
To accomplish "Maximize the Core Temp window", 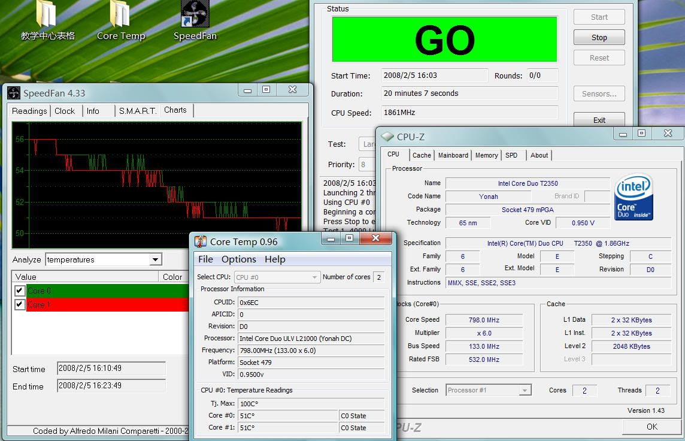I will 349,238.
